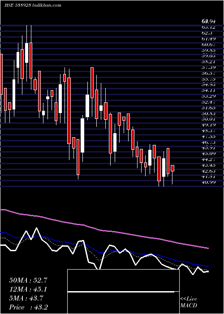Image resolution: width=224 pixels, height=314 pixels.
Task: Click the 54.11 price axis label
Action: [208, 91]
